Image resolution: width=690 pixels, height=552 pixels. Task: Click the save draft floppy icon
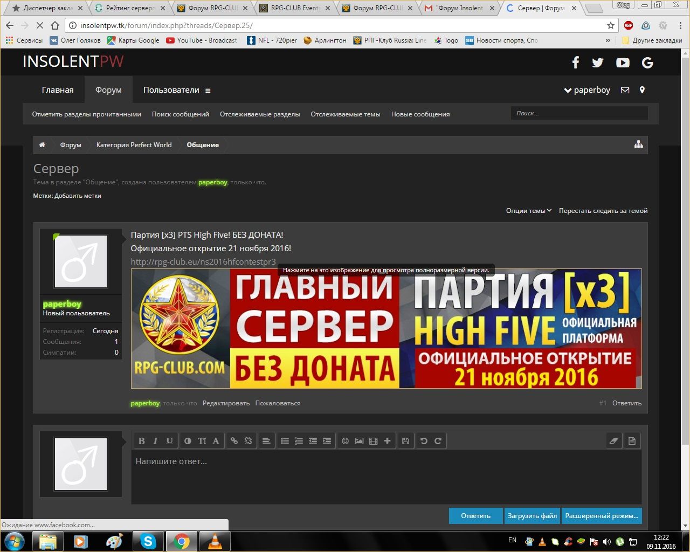pos(405,441)
